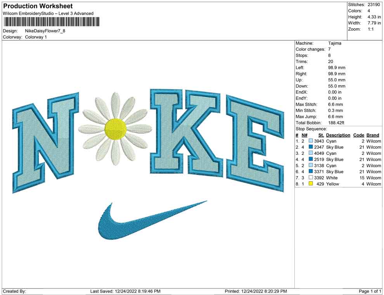This screenshot has height=295, width=384.
Task: Click the Description column header
Action: 338,135
